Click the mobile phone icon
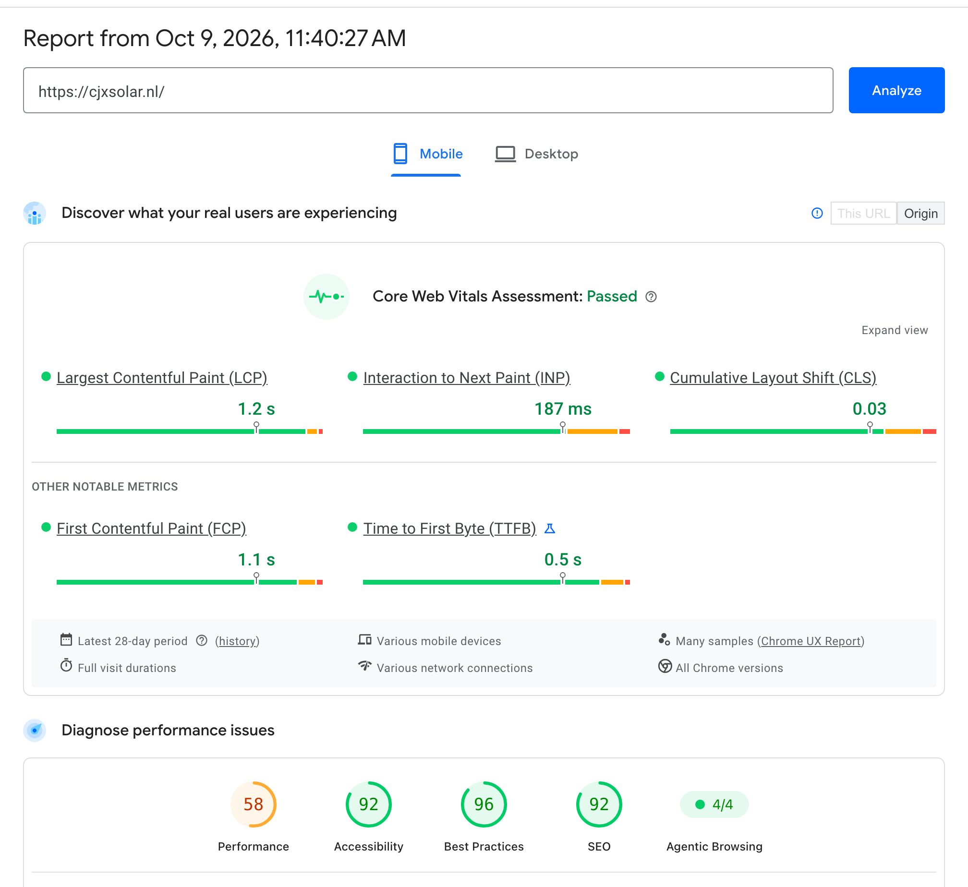Image resolution: width=968 pixels, height=887 pixels. pos(400,154)
